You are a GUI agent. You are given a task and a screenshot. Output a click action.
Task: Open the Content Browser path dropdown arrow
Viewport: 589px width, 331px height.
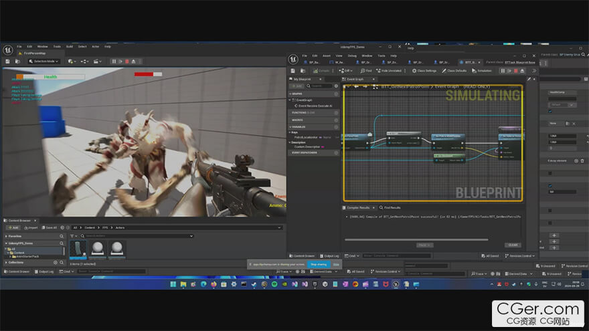(279, 227)
